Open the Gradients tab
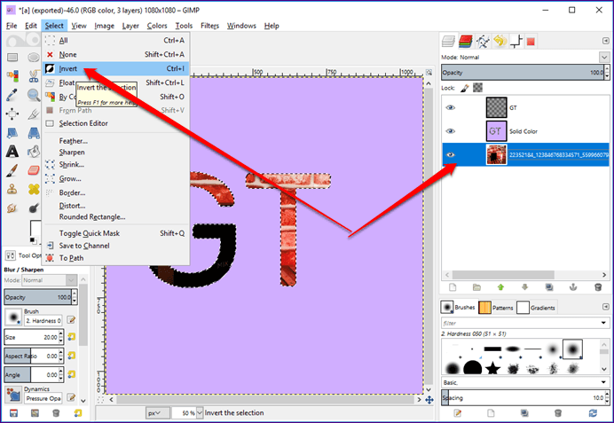 [536, 308]
